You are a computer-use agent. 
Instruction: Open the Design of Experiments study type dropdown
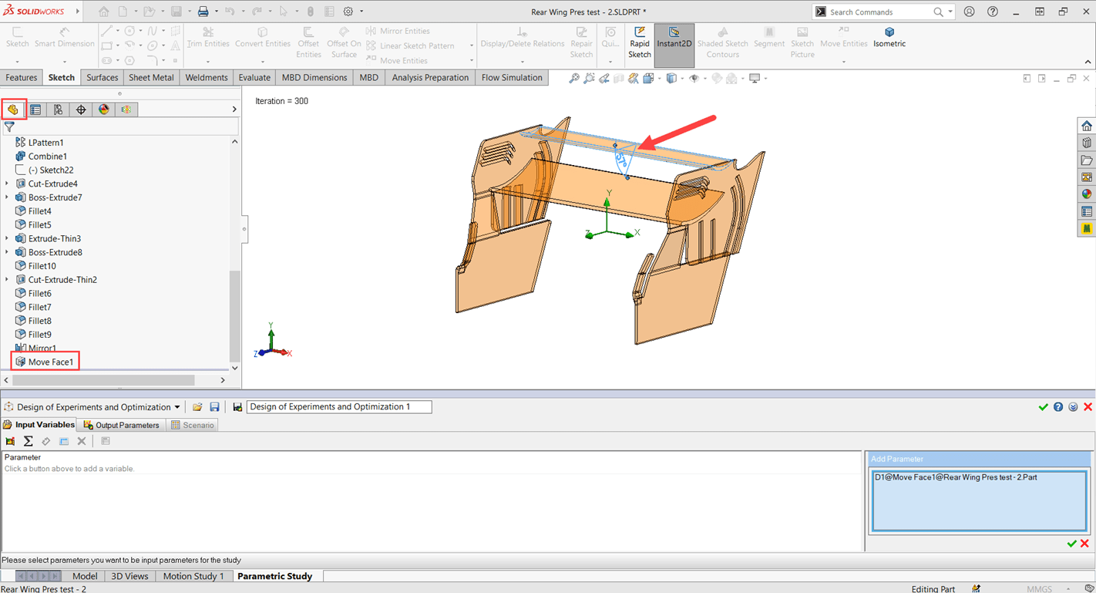[x=179, y=406]
